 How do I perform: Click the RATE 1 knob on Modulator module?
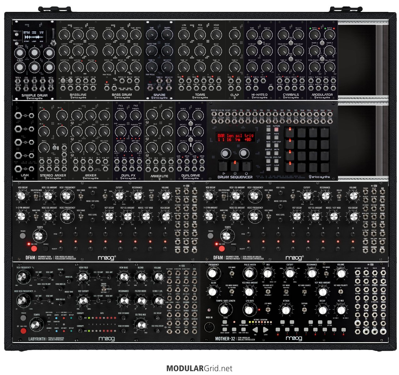(x=315, y=35)
